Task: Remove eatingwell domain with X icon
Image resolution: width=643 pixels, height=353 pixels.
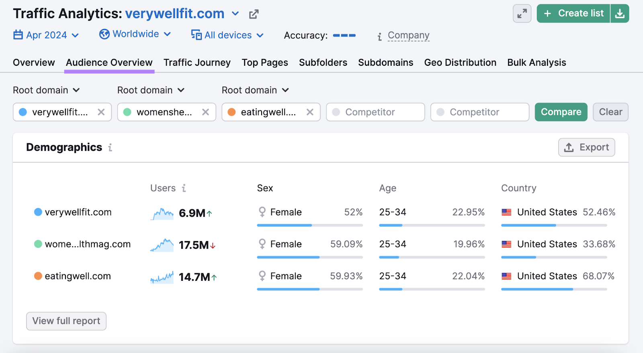Action: (x=310, y=112)
